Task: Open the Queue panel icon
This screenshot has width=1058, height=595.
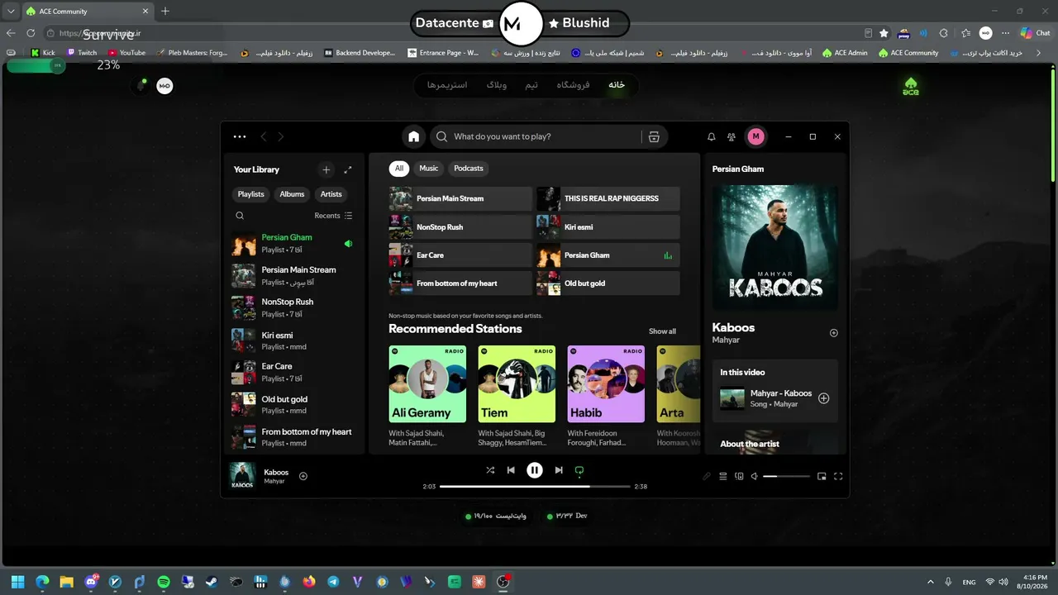Action: click(x=723, y=476)
